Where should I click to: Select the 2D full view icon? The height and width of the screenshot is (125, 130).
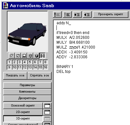[18, 56]
